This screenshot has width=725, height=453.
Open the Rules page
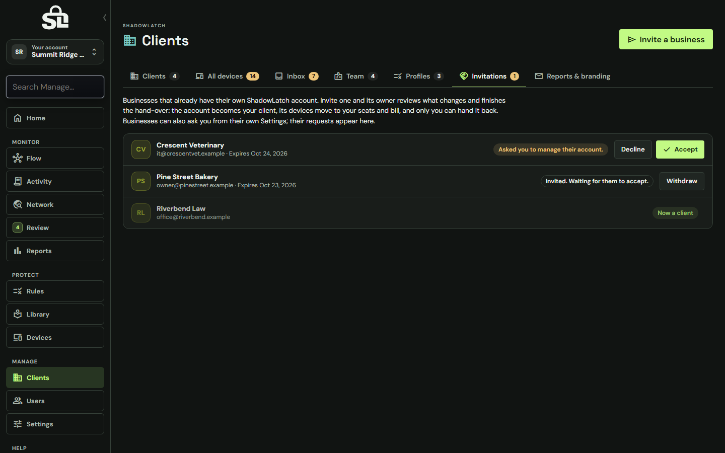(55, 291)
